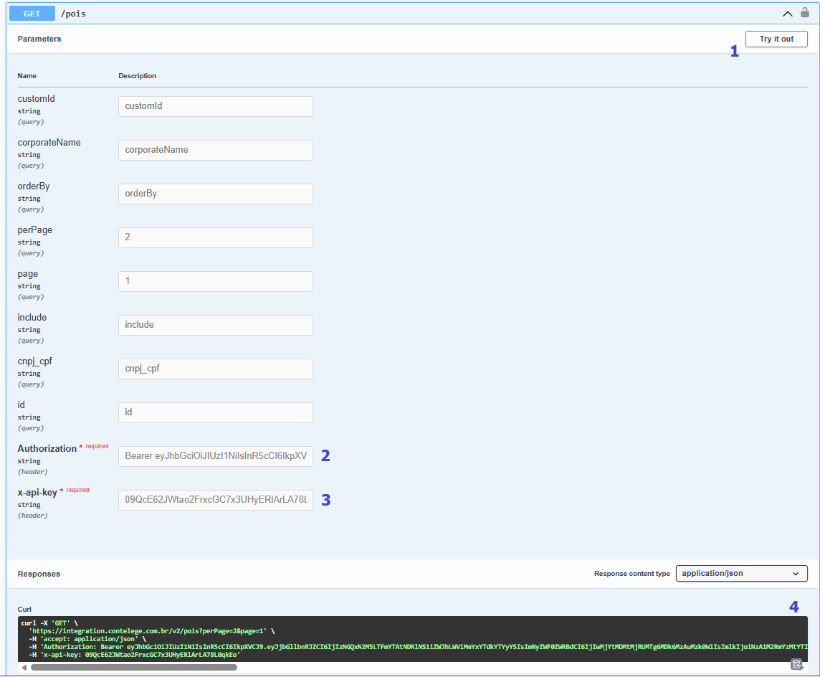Viewport: 820px width, 677px height.
Task: Click the Parameters section heading
Action: (x=39, y=39)
